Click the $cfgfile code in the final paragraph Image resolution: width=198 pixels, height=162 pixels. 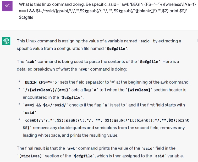83,156
